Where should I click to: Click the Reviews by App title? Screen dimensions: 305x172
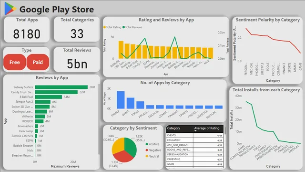pyautogui.click(x=52, y=78)
